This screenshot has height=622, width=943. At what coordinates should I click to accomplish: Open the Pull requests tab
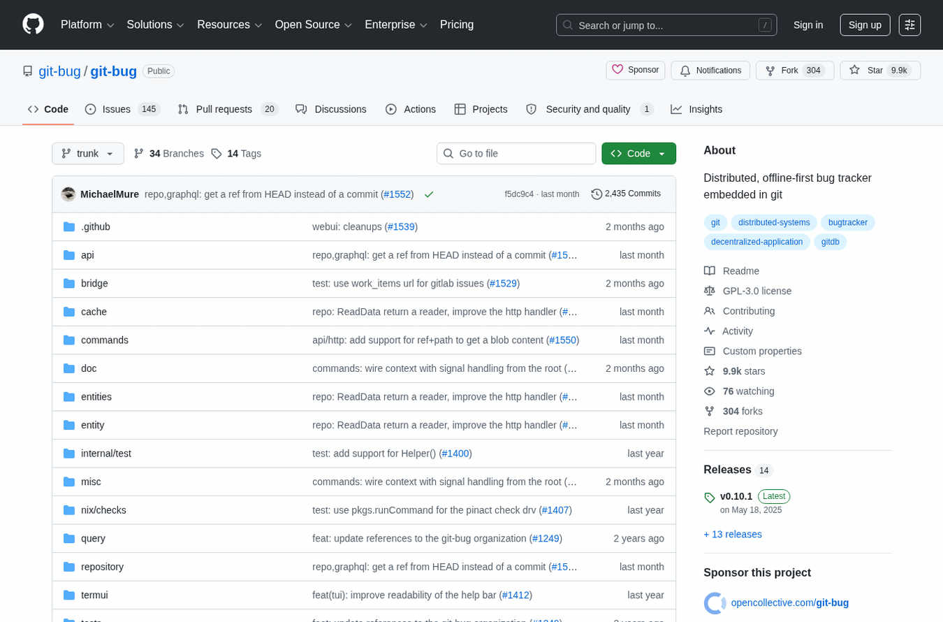[228, 109]
